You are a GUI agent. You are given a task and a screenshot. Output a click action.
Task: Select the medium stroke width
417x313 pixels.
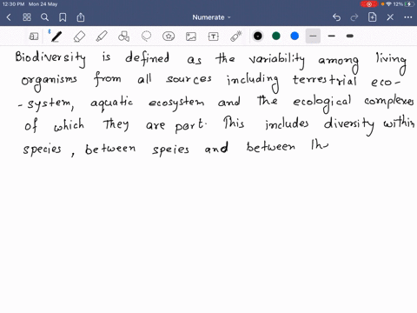pyautogui.click(x=332, y=36)
